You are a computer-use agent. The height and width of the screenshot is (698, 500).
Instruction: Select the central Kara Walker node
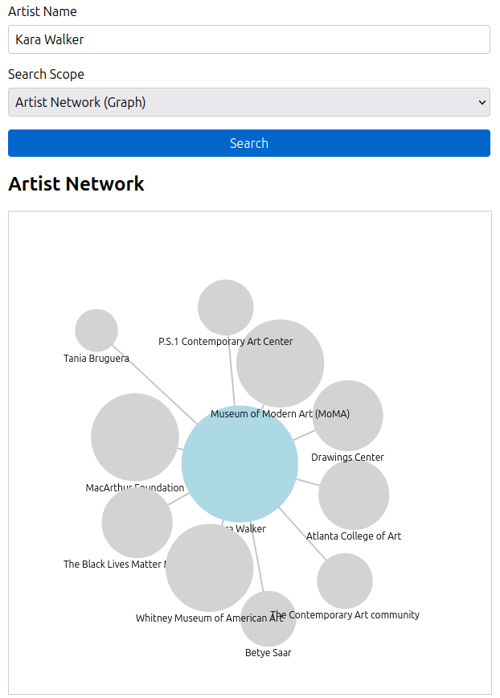click(240, 464)
